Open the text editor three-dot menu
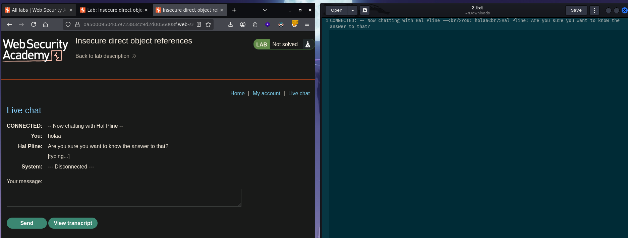The width and height of the screenshot is (628, 238). [594, 10]
